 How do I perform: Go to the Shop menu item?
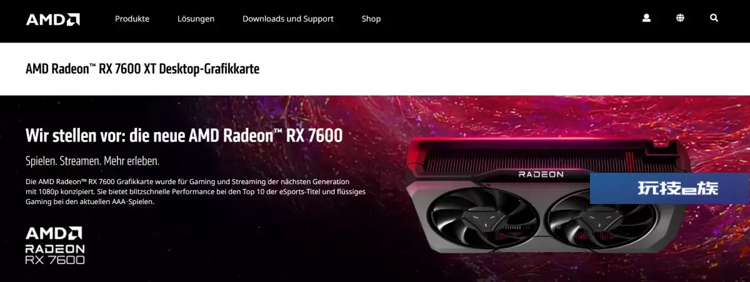click(371, 19)
